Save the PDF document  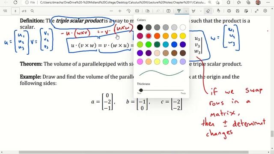tap(238, 11)
